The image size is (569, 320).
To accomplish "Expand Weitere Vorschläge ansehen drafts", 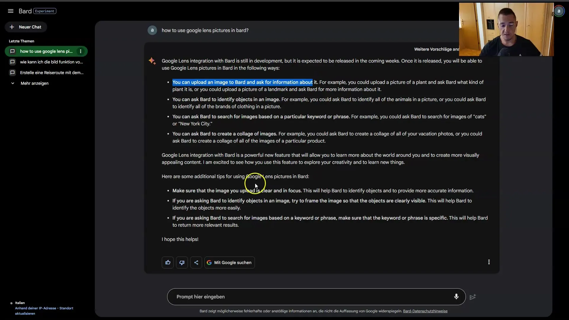I will pos(436,49).
